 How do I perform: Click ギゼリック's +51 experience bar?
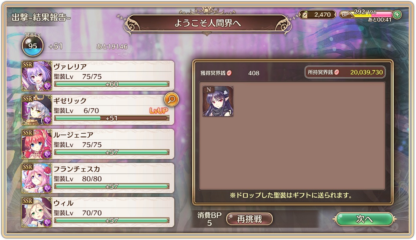coord(112,118)
